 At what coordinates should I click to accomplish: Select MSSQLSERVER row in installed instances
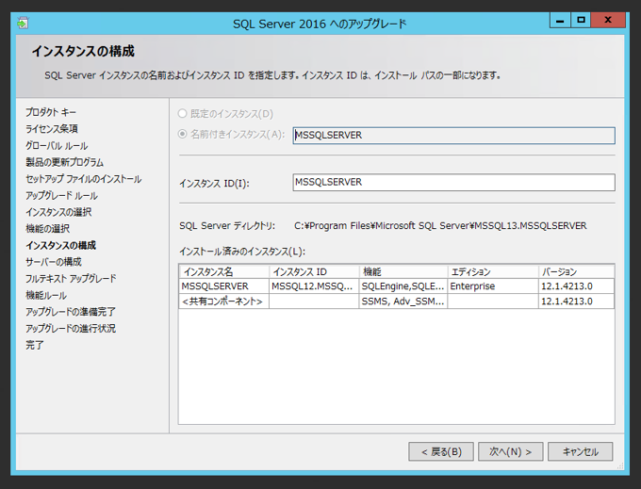[x=397, y=286]
